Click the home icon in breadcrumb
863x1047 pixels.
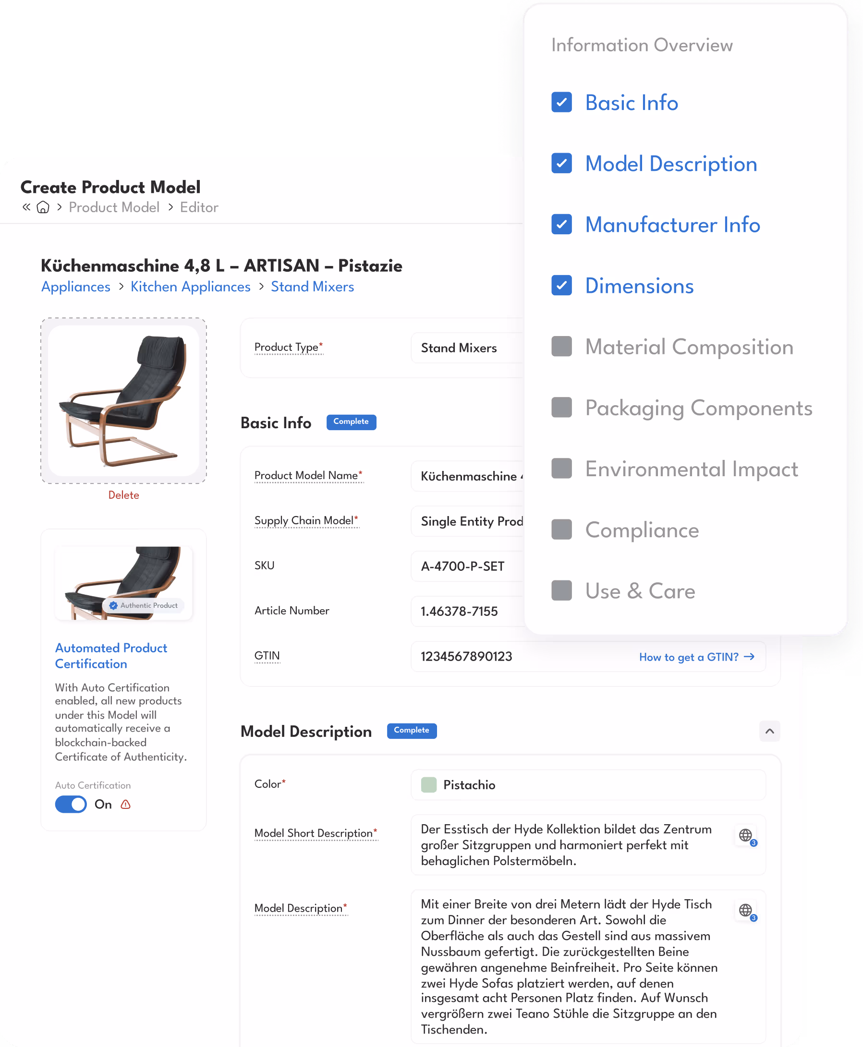pos(43,207)
